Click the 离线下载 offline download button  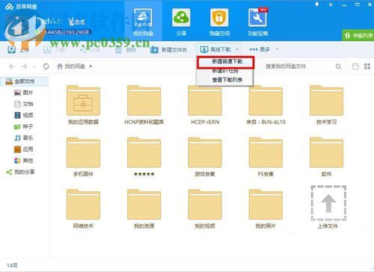click(x=216, y=49)
